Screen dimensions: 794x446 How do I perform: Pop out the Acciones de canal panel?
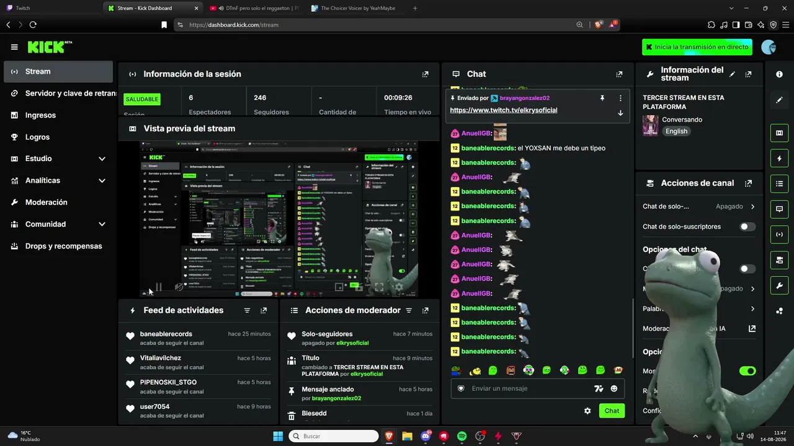pyautogui.click(x=748, y=183)
